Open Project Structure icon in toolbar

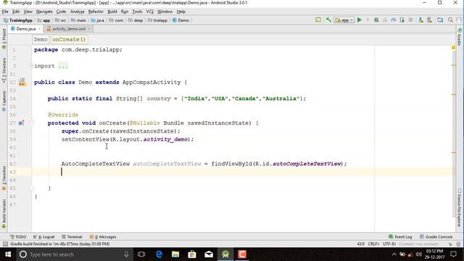tap(440, 20)
